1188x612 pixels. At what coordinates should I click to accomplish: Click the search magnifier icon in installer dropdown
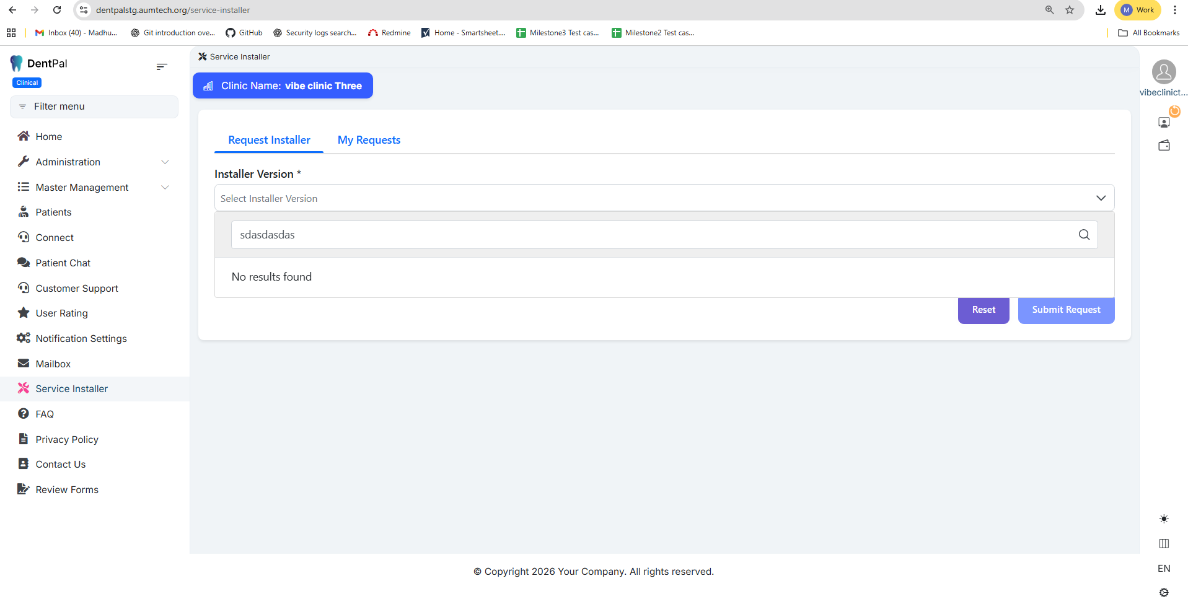pyautogui.click(x=1084, y=235)
